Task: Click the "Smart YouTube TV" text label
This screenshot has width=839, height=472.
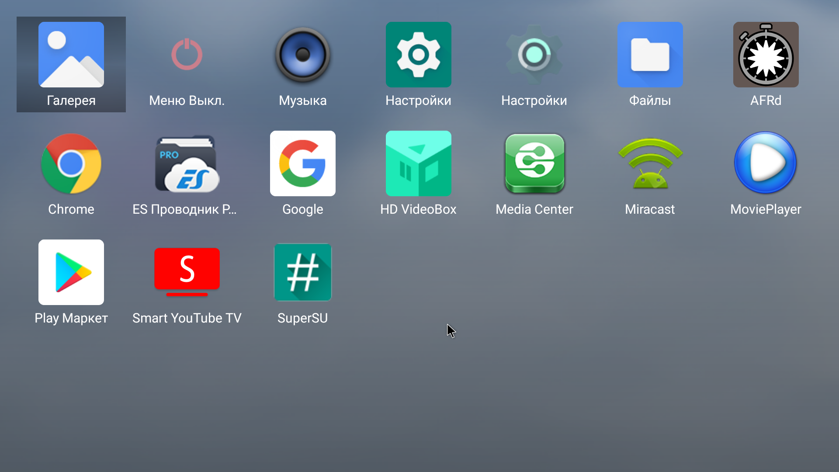Action: [187, 318]
